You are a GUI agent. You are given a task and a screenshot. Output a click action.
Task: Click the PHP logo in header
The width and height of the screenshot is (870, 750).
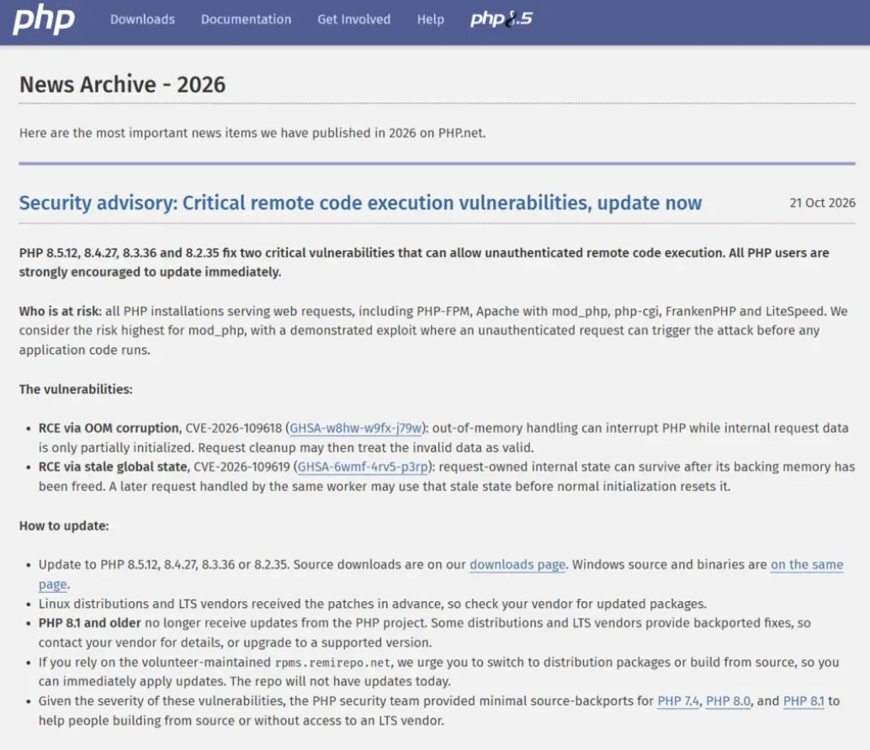tap(43, 19)
